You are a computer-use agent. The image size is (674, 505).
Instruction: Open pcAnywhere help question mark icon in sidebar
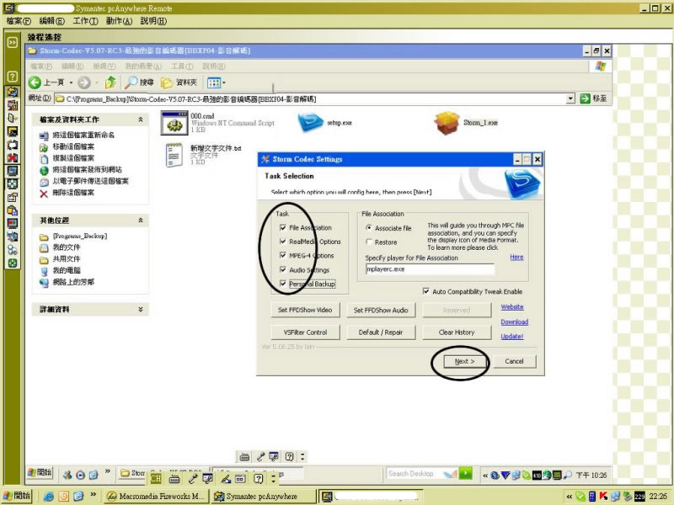[13, 77]
